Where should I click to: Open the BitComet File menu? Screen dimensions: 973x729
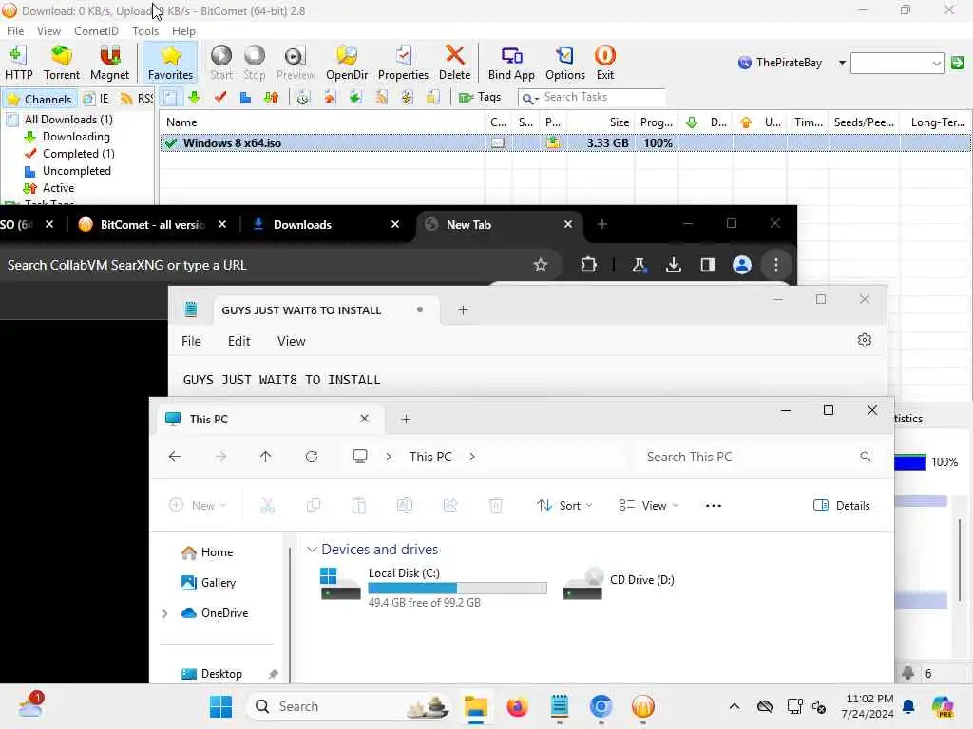pyautogui.click(x=15, y=31)
